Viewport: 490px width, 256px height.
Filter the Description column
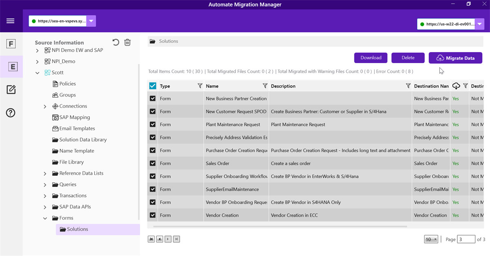click(408, 86)
